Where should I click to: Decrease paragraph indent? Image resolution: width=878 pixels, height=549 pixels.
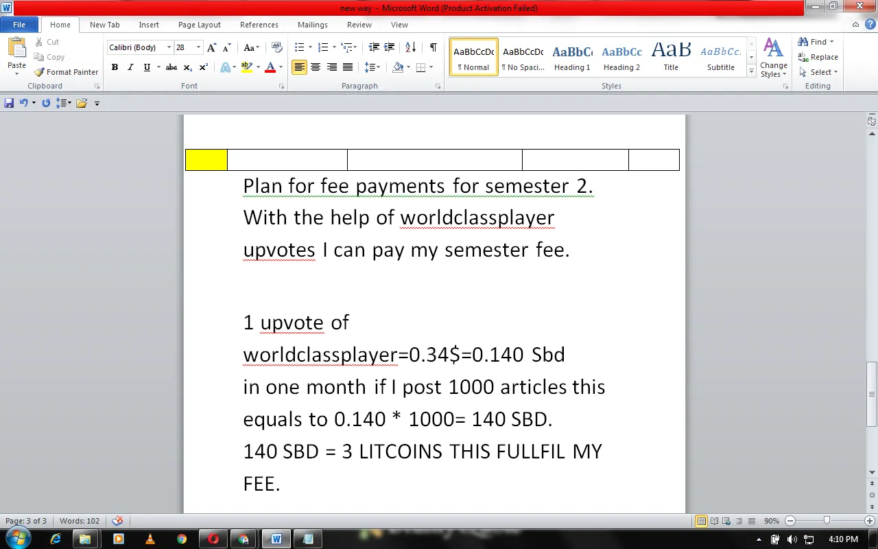coord(374,47)
